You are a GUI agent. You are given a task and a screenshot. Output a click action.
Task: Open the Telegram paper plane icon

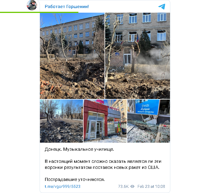[x=162, y=7]
